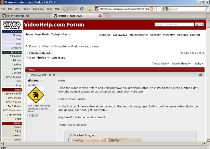
Task: Open the Tools menu
Action: point(49,9)
